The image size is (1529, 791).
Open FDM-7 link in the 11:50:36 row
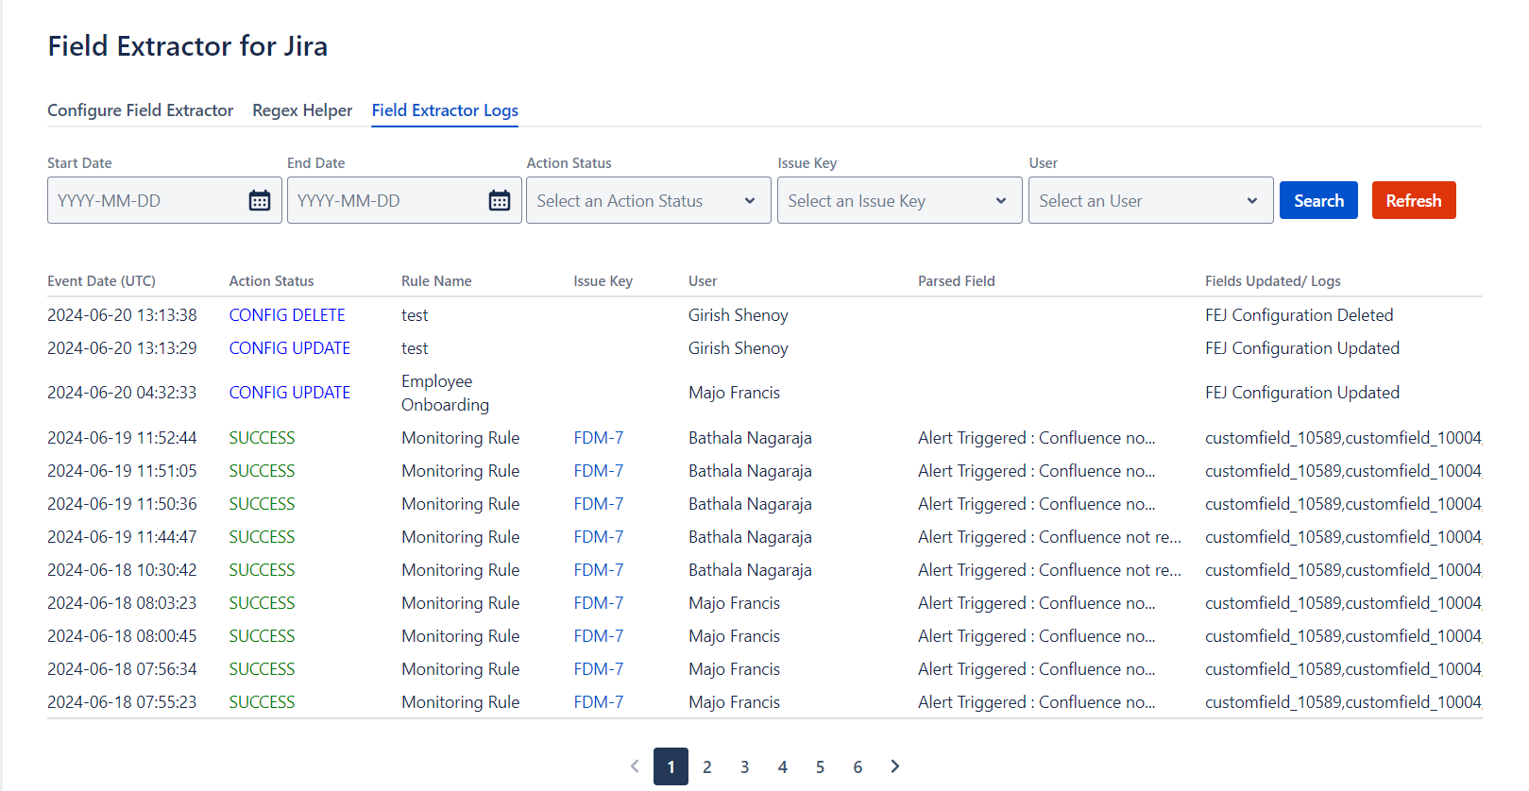[599, 504]
